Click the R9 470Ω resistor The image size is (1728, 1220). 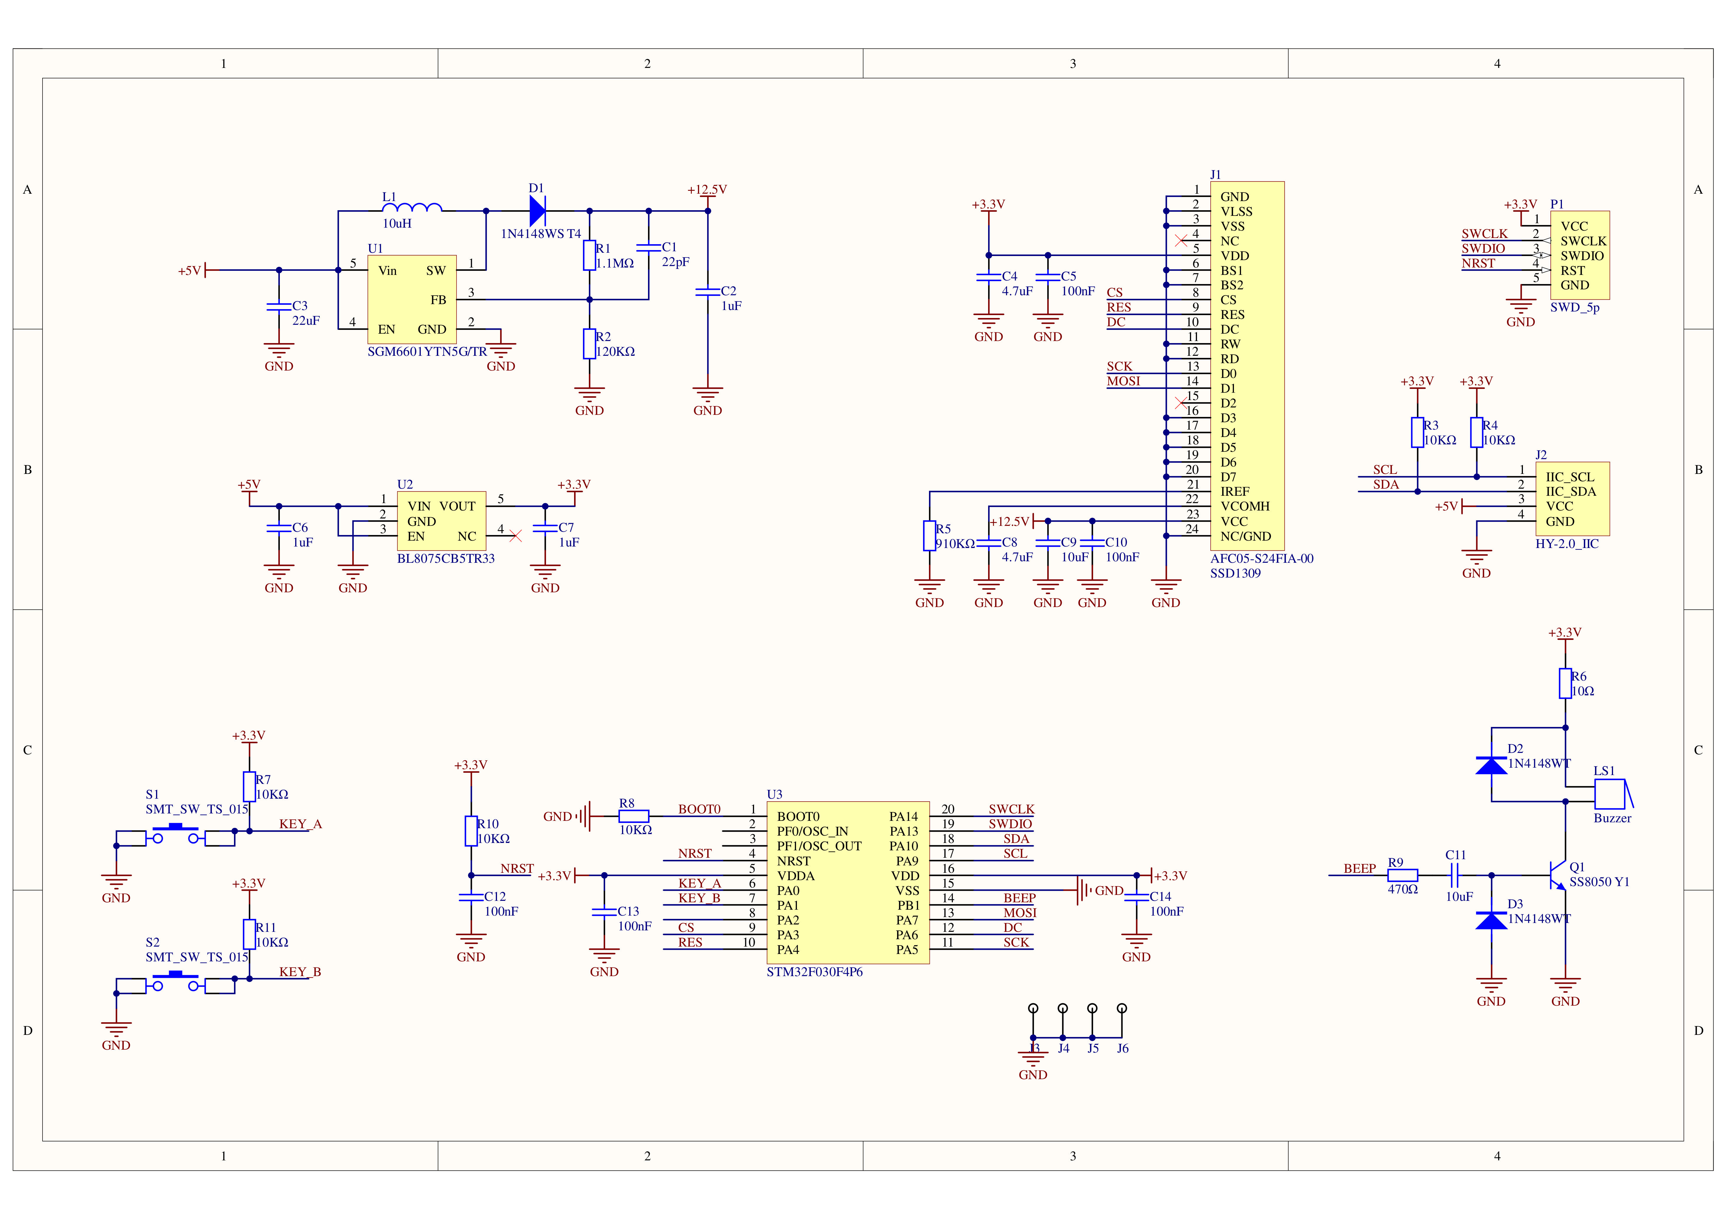pyautogui.click(x=1403, y=875)
